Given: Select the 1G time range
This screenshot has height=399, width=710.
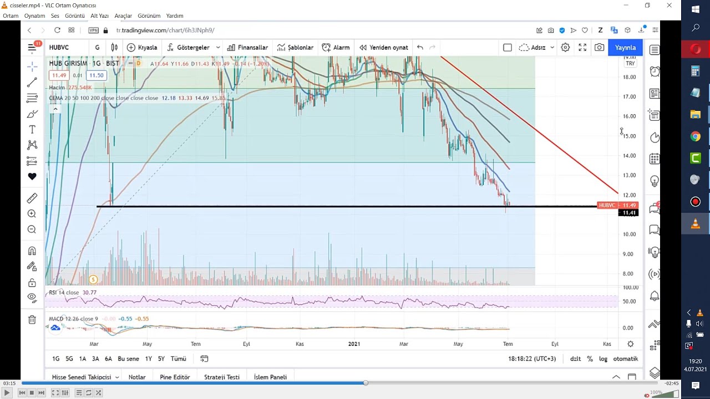Looking at the screenshot, I should [x=55, y=359].
